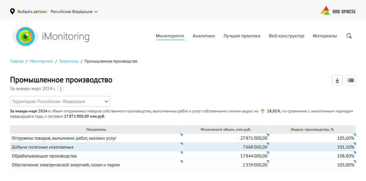Image resolution: width=366 pixels, height=181 pixels.
Task: Click the Главная breadcrumb link
Action: click(x=17, y=61)
